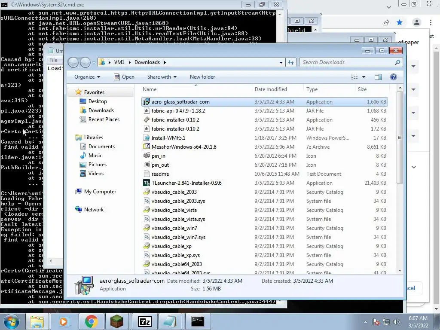Click the Open toolbar button
Image resolution: width=440 pixels, height=330 pixels.
click(x=124, y=77)
